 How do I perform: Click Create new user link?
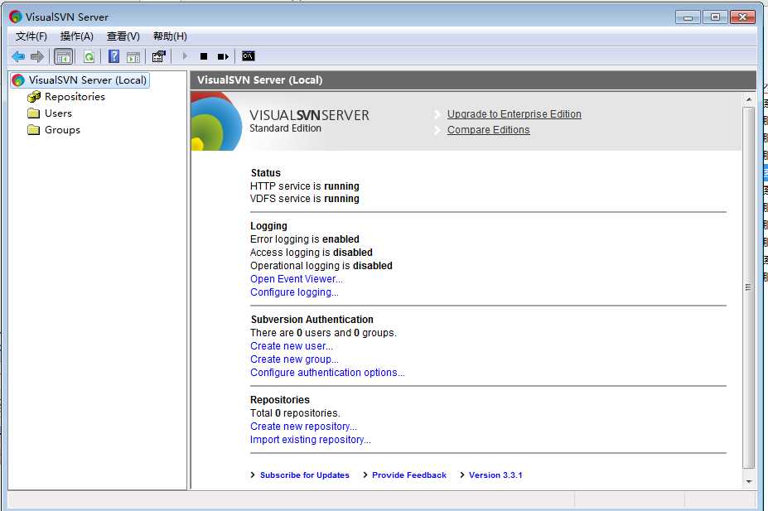pos(292,346)
